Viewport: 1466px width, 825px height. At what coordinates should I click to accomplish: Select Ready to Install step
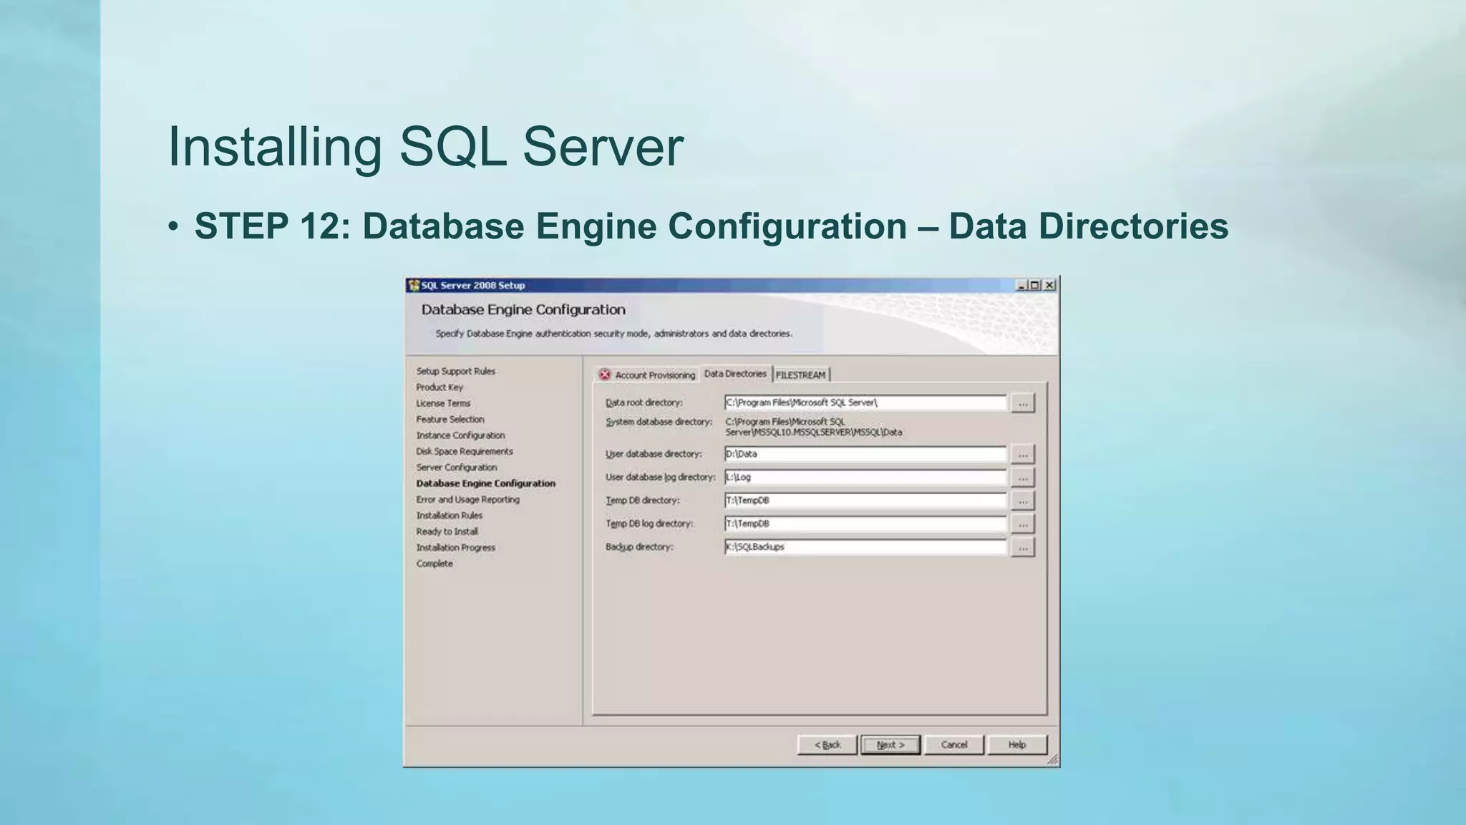tap(447, 531)
